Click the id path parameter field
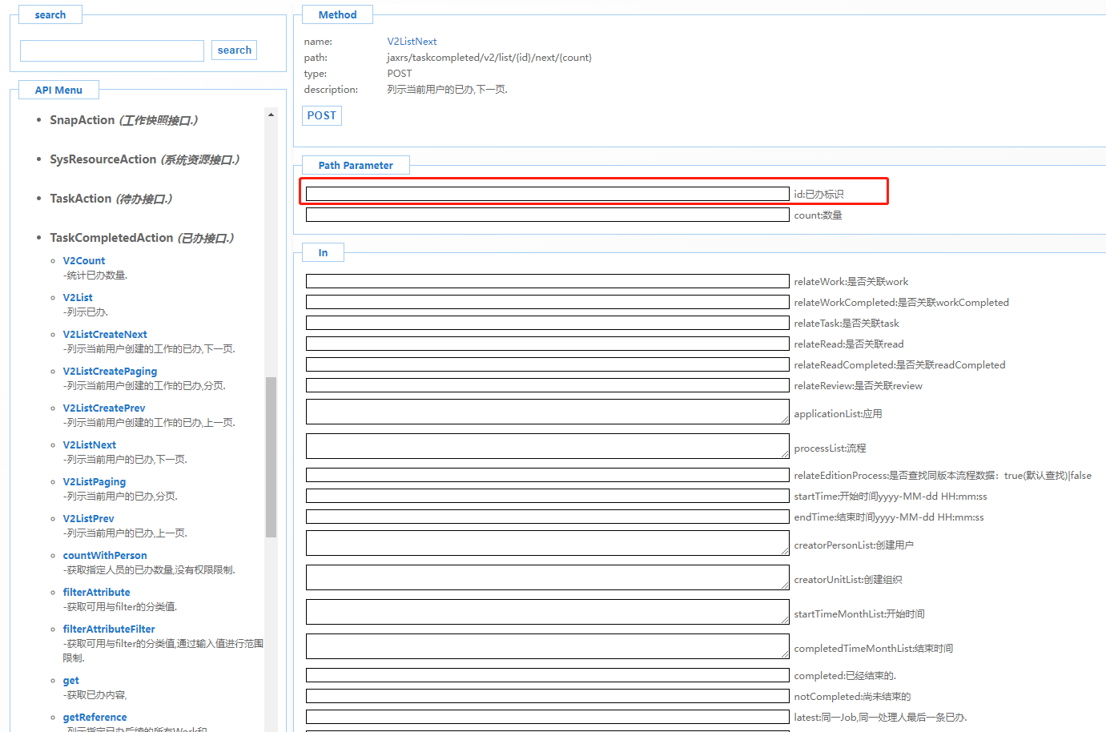This screenshot has width=1106, height=732. (547, 194)
